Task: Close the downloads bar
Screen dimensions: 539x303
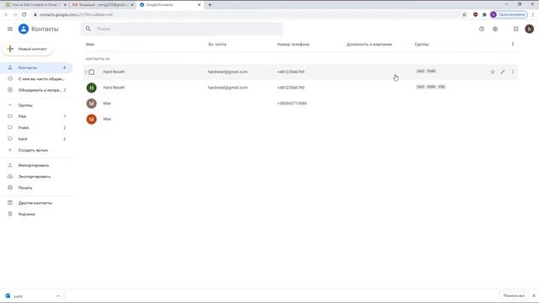Action: [534, 295]
